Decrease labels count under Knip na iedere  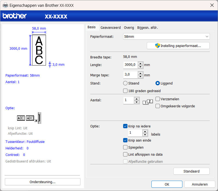[145, 135]
